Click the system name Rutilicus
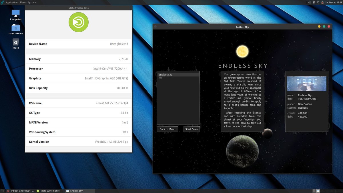The width and height of the screenshot is (343, 193). pos(304,108)
